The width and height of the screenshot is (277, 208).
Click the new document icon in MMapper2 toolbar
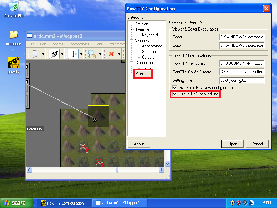35,54
